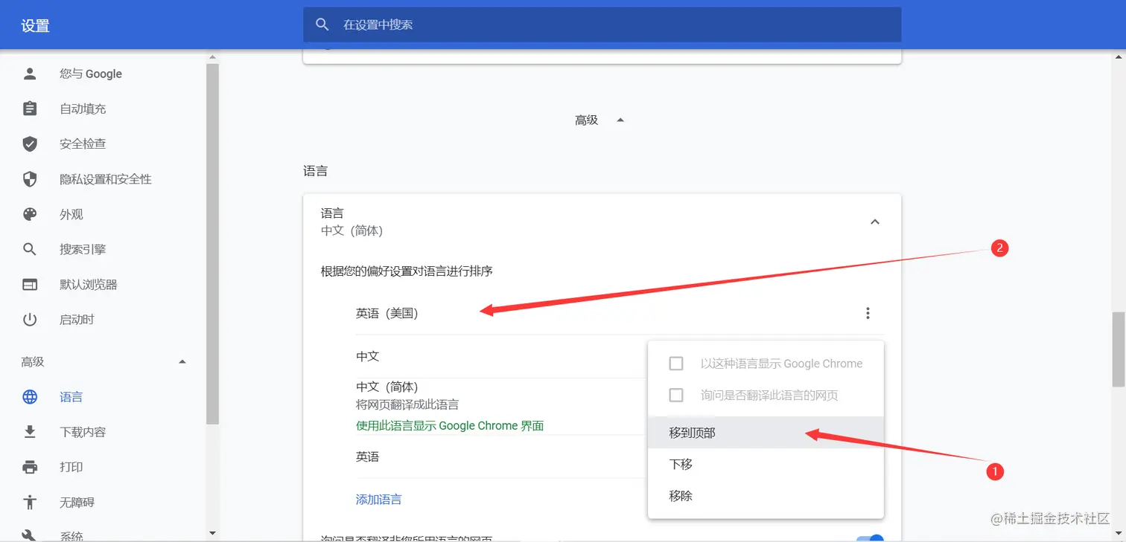Click the person icon beside 您与 Google
1126x542 pixels.
(x=30, y=74)
